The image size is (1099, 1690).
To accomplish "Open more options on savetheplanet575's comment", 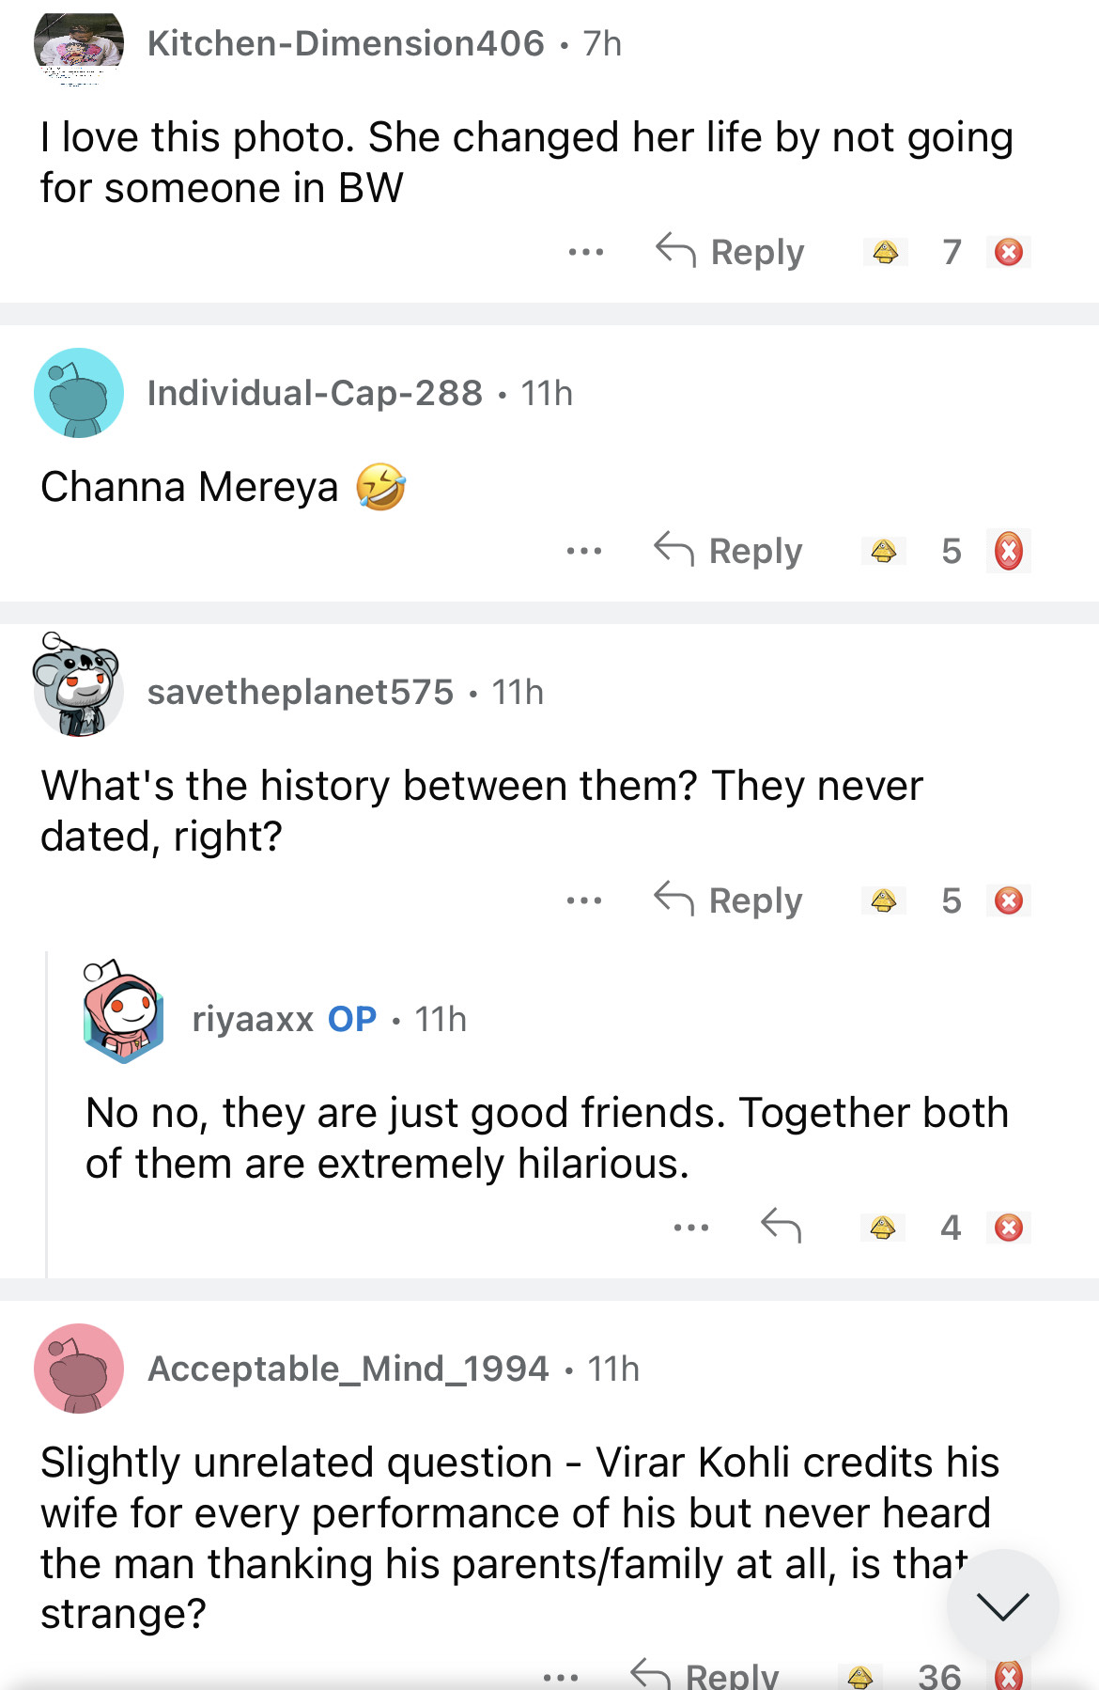I will point(584,900).
